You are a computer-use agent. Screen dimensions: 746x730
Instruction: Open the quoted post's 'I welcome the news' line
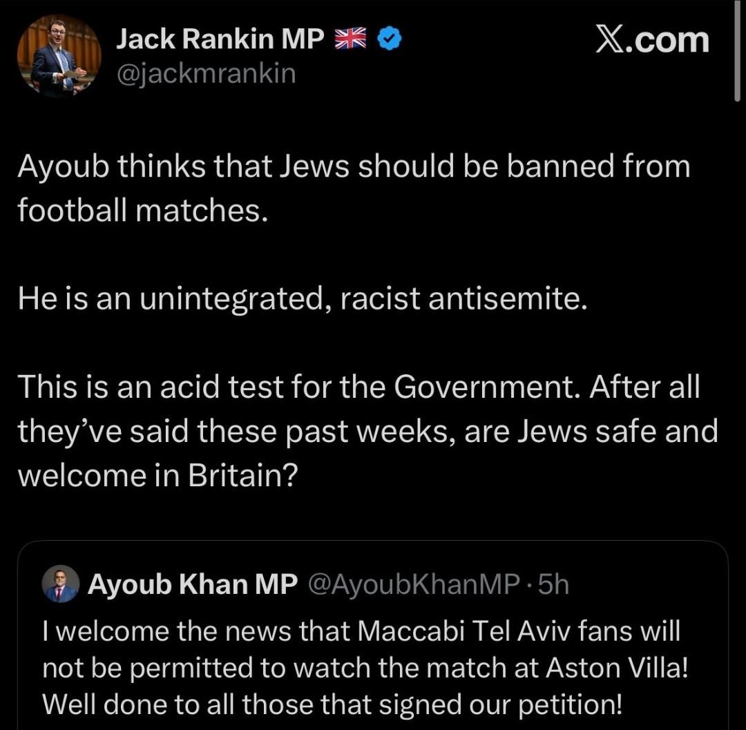pyautogui.click(x=361, y=630)
